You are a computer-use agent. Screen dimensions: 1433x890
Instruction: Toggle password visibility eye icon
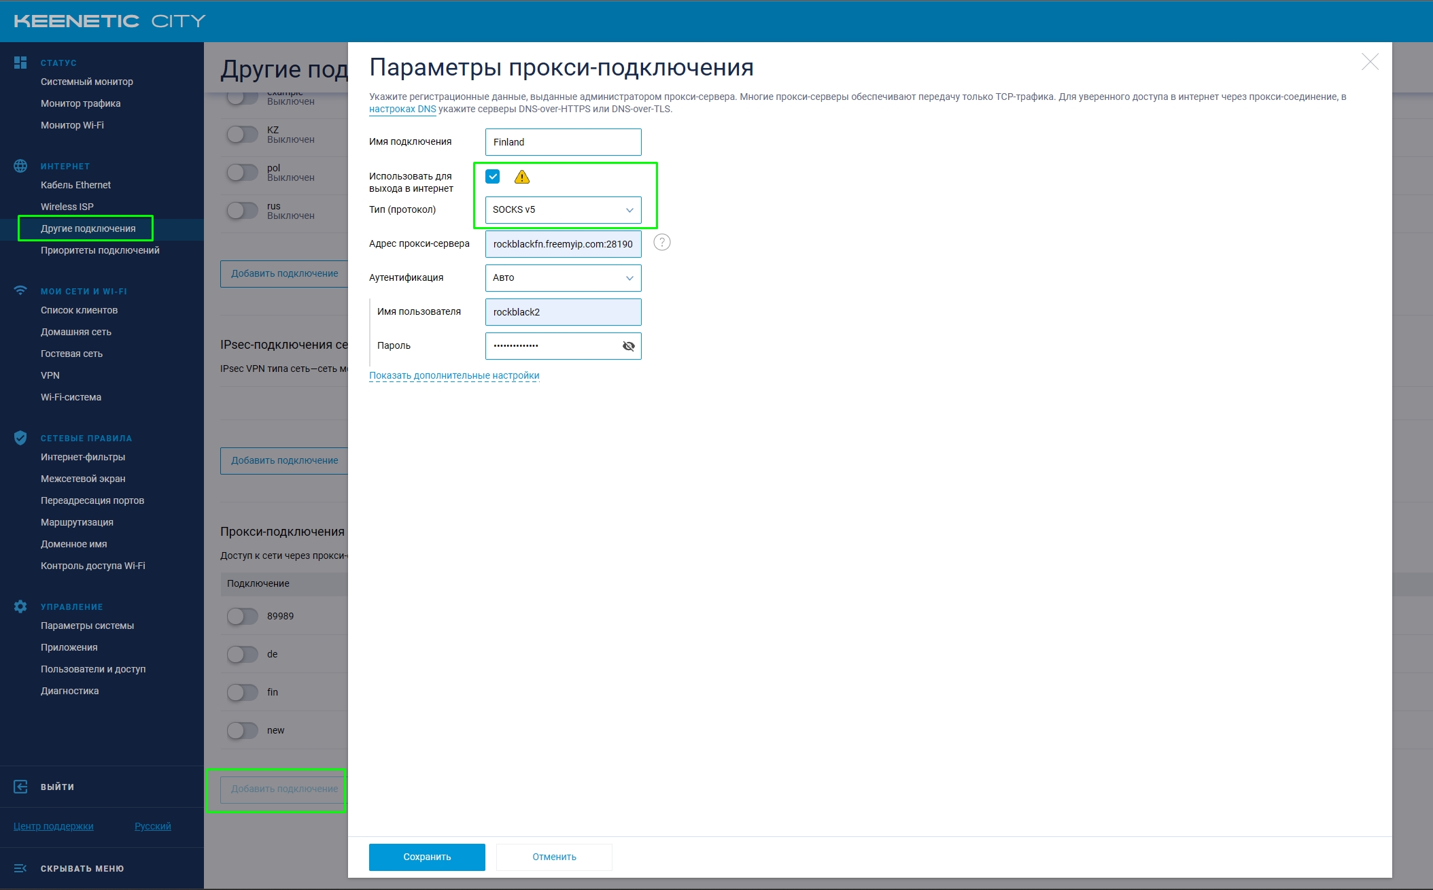pyautogui.click(x=628, y=346)
